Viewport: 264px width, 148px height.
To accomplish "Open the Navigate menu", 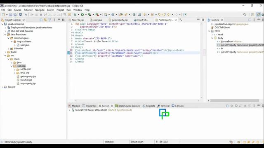I will pyautogui.click(x=40, y=10).
